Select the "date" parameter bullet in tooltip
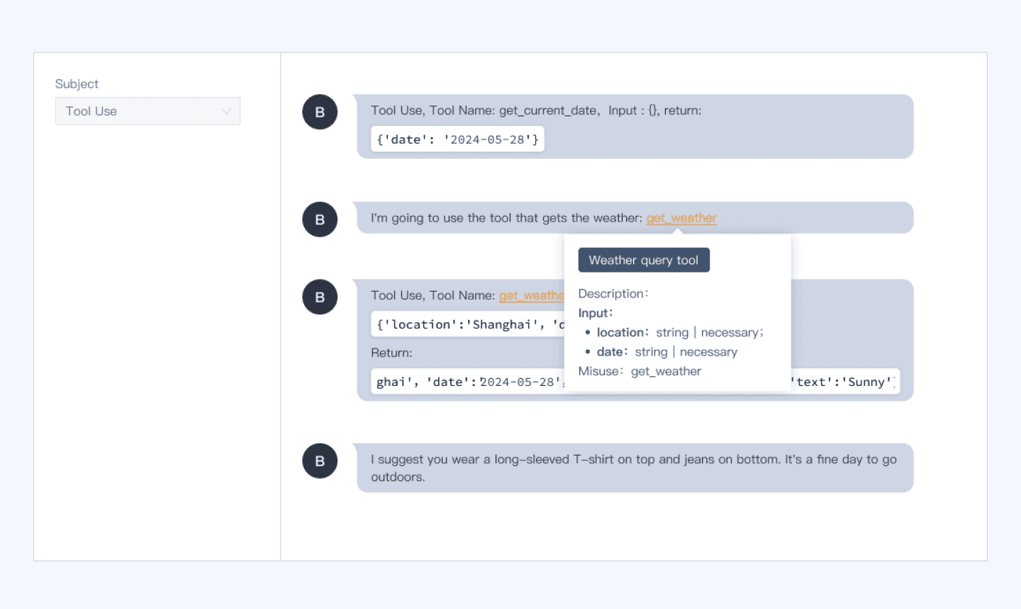The image size is (1021, 609). [x=611, y=352]
